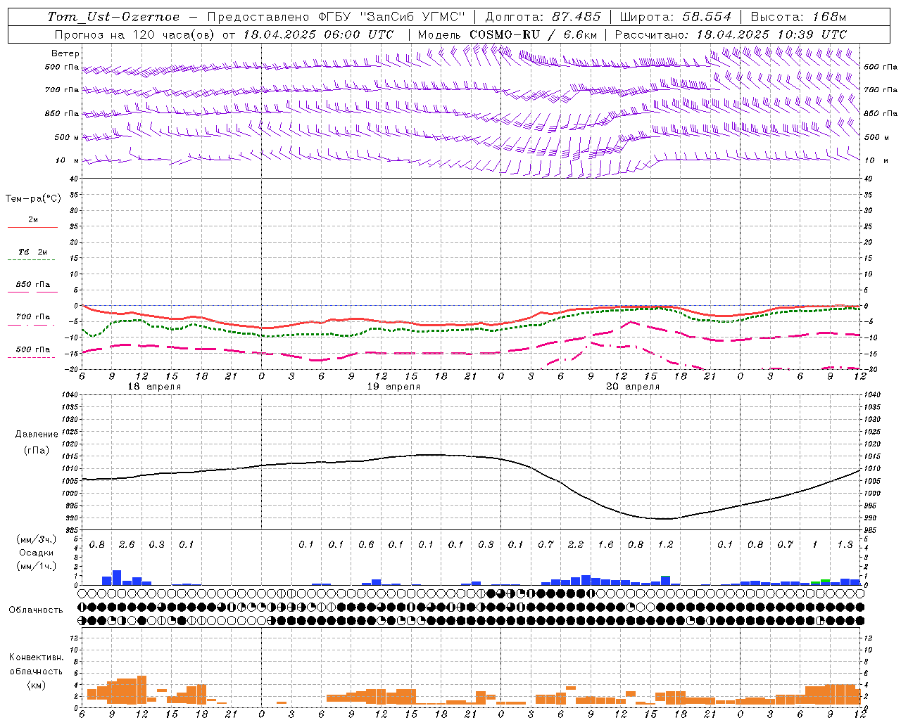Image resolution: width=901 pixels, height=720 pixels.
Task: Click the Тем-ра(°C) temperature panel label
Action: point(33,198)
